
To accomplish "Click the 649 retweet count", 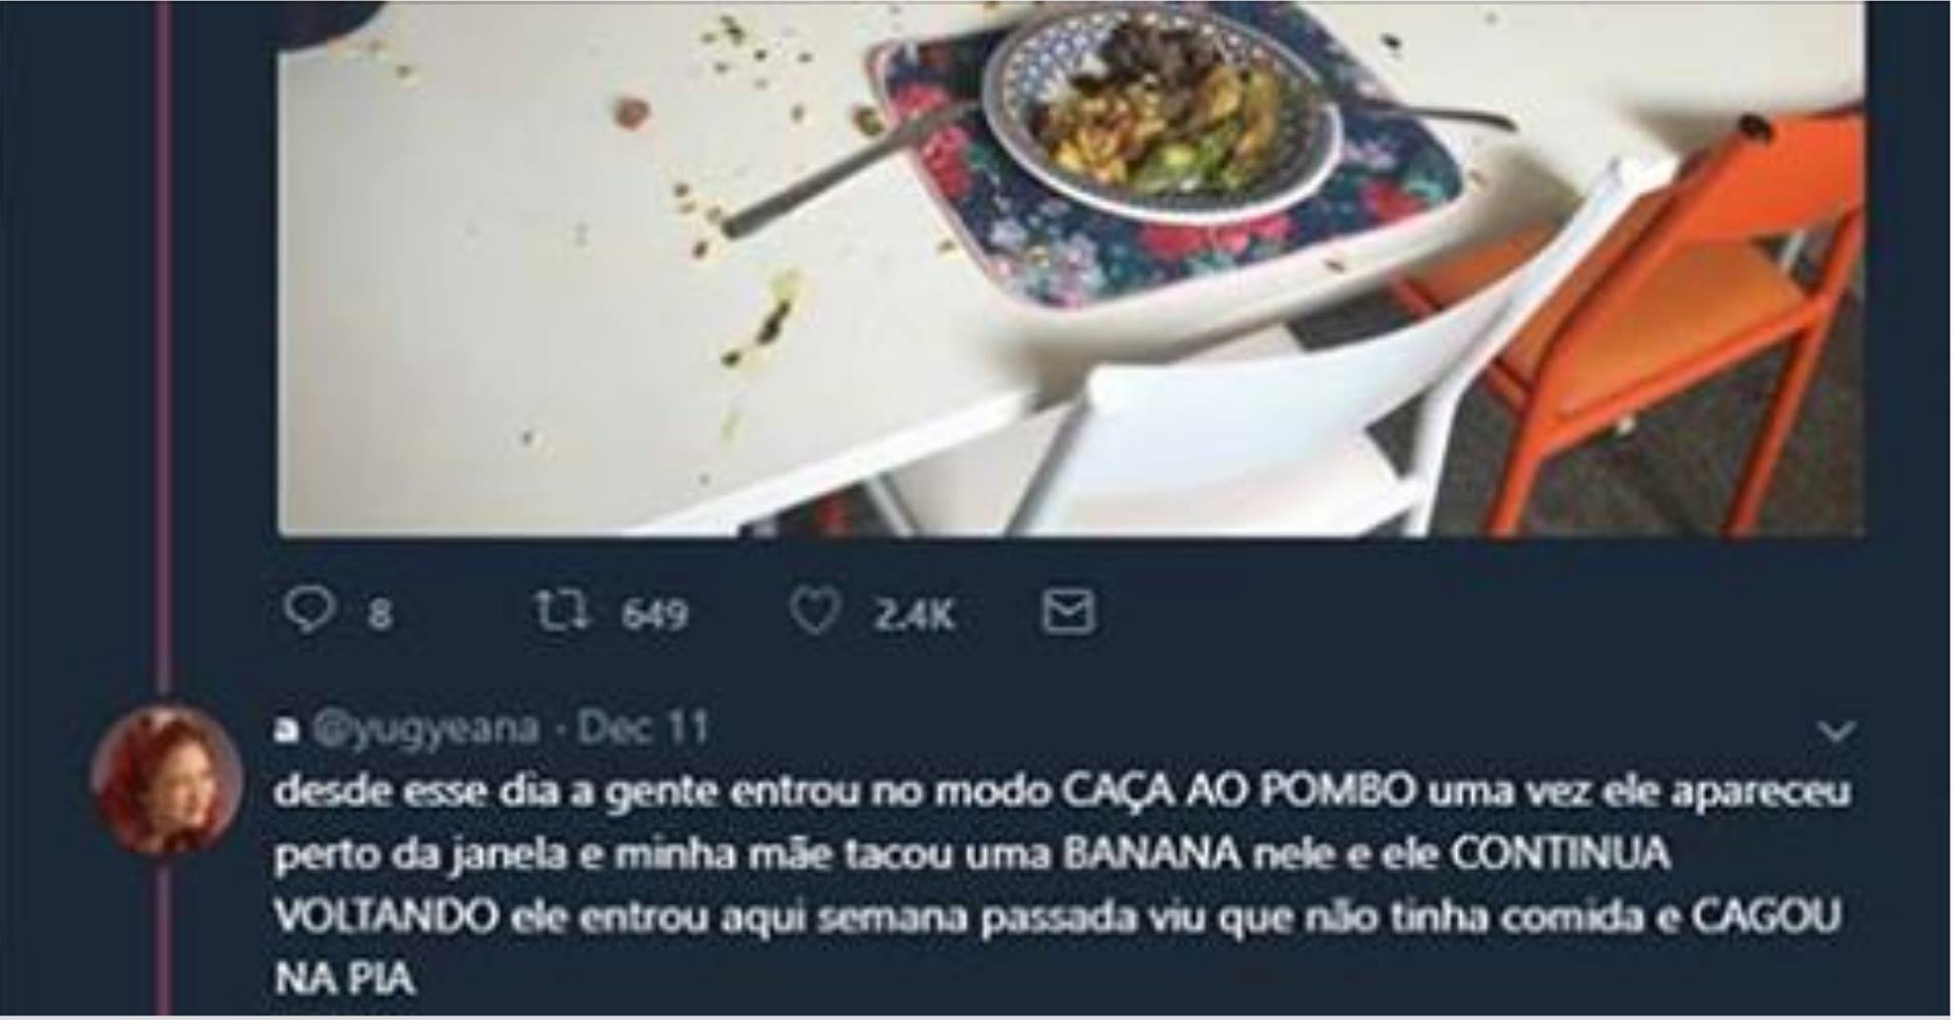I will 654,614.
